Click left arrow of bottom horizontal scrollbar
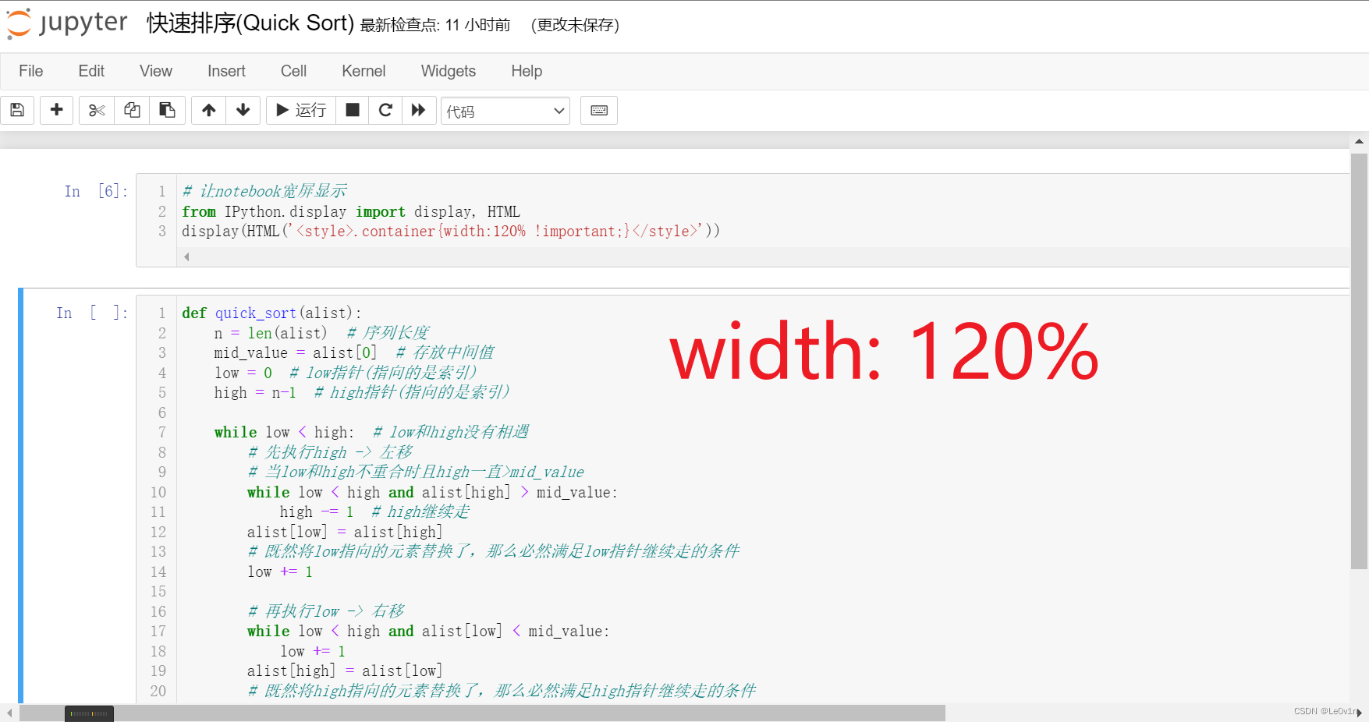Viewport: 1369px width, 722px height. tap(9, 713)
